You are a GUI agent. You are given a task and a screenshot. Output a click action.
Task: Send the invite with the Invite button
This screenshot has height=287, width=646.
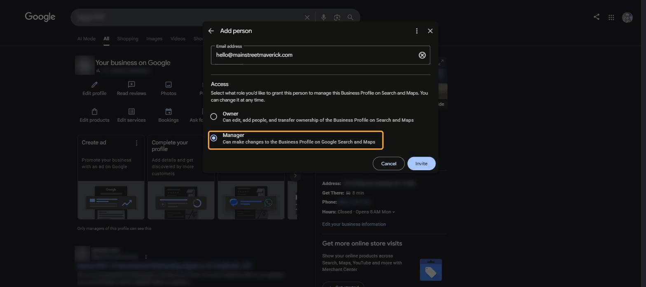pyautogui.click(x=421, y=164)
